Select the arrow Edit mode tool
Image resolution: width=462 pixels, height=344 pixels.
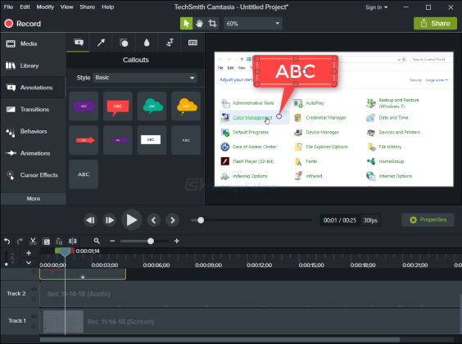point(186,23)
